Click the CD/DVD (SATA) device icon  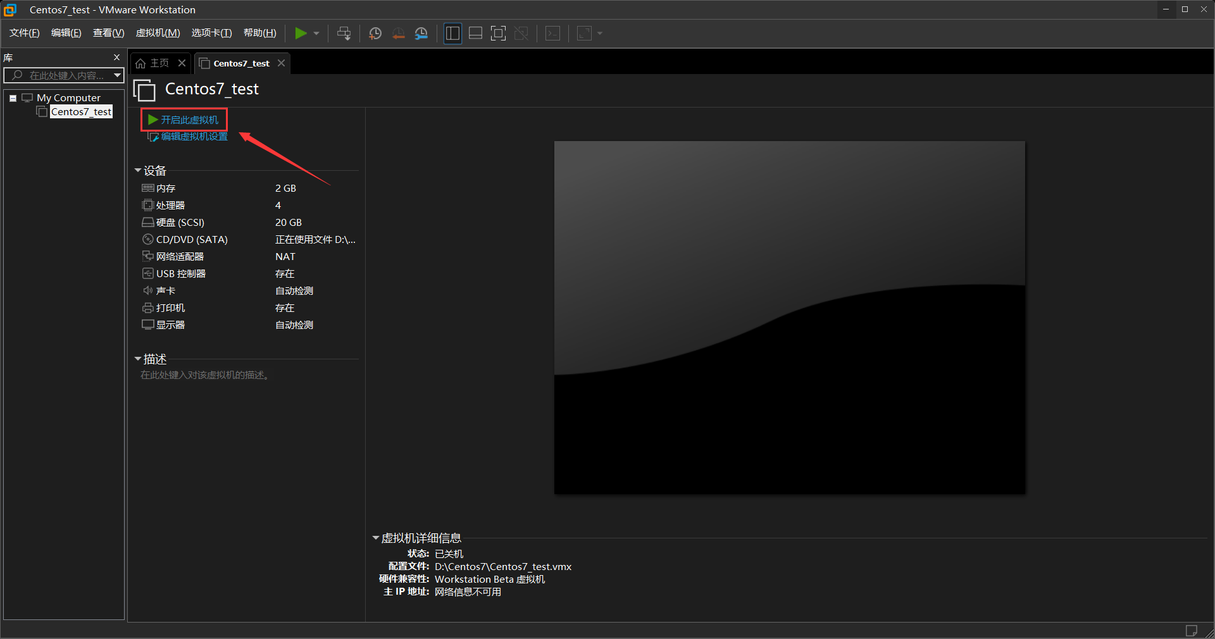(x=147, y=239)
